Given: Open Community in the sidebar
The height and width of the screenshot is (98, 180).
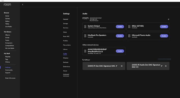Looking at the screenshot, I should (9, 70).
